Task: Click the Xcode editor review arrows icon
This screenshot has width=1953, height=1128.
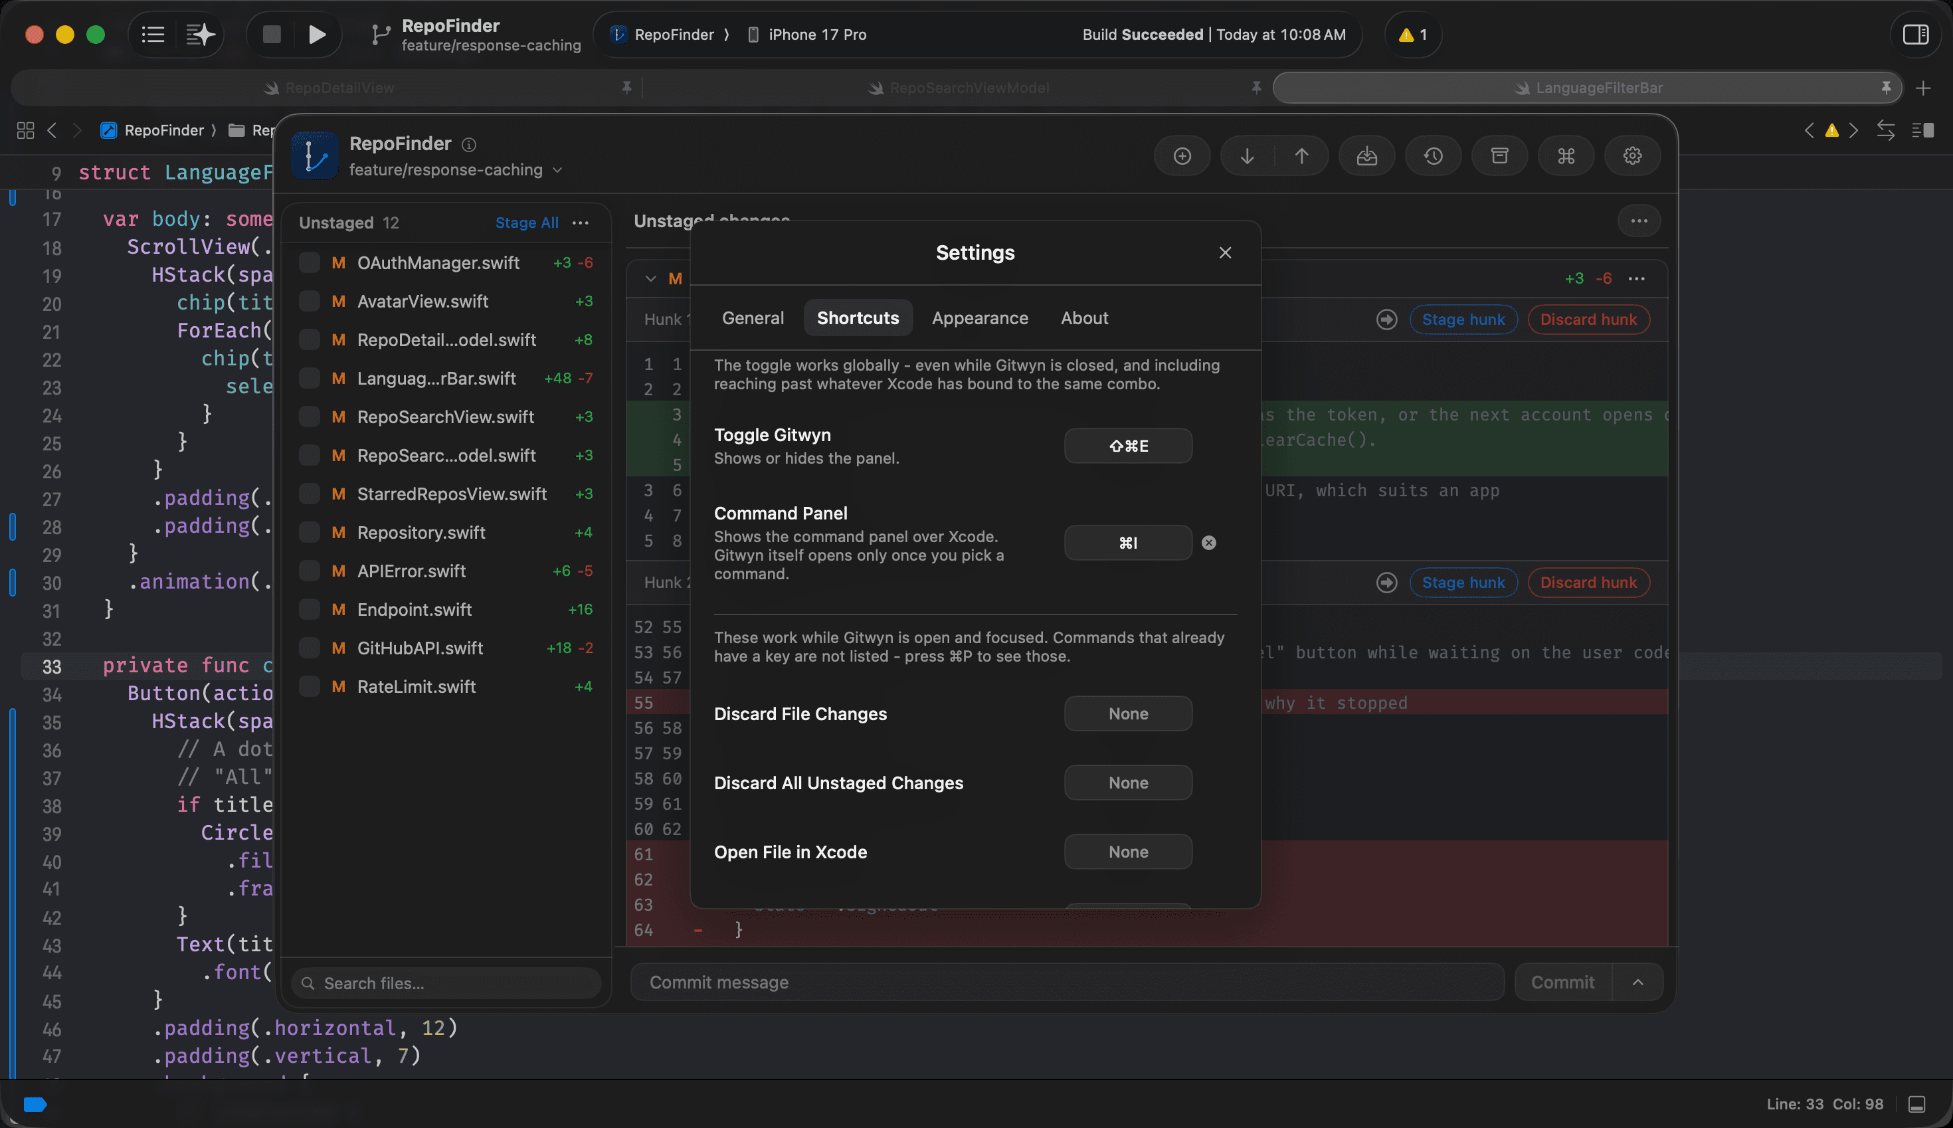Action: [1886, 130]
